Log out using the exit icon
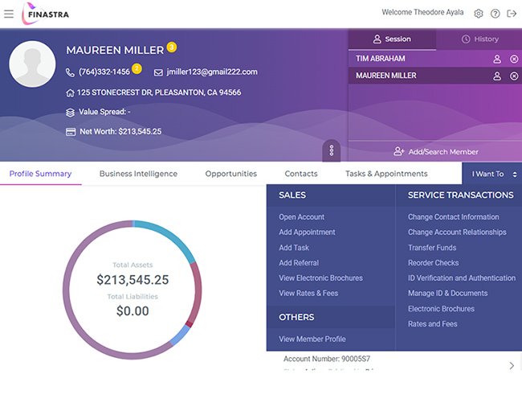 click(x=512, y=14)
